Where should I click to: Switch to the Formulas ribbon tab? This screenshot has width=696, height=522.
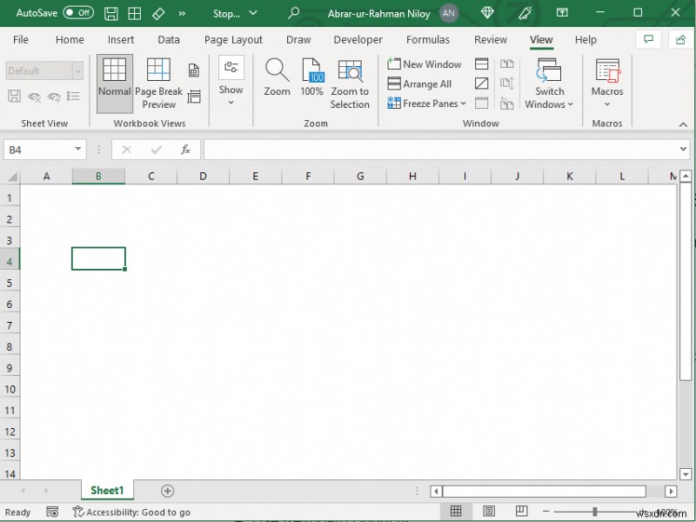(x=428, y=39)
